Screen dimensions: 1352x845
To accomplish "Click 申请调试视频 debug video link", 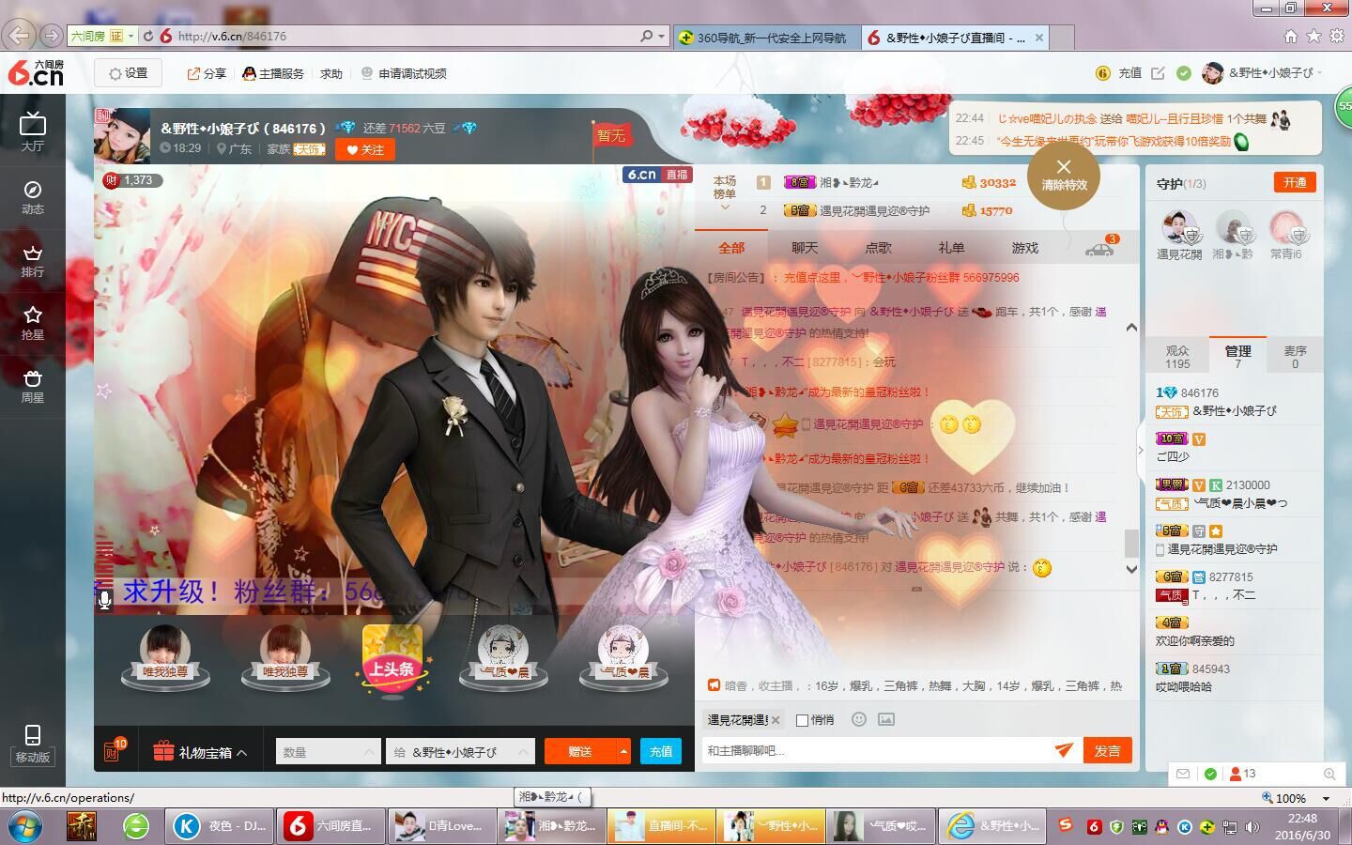I will pyautogui.click(x=405, y=73).
